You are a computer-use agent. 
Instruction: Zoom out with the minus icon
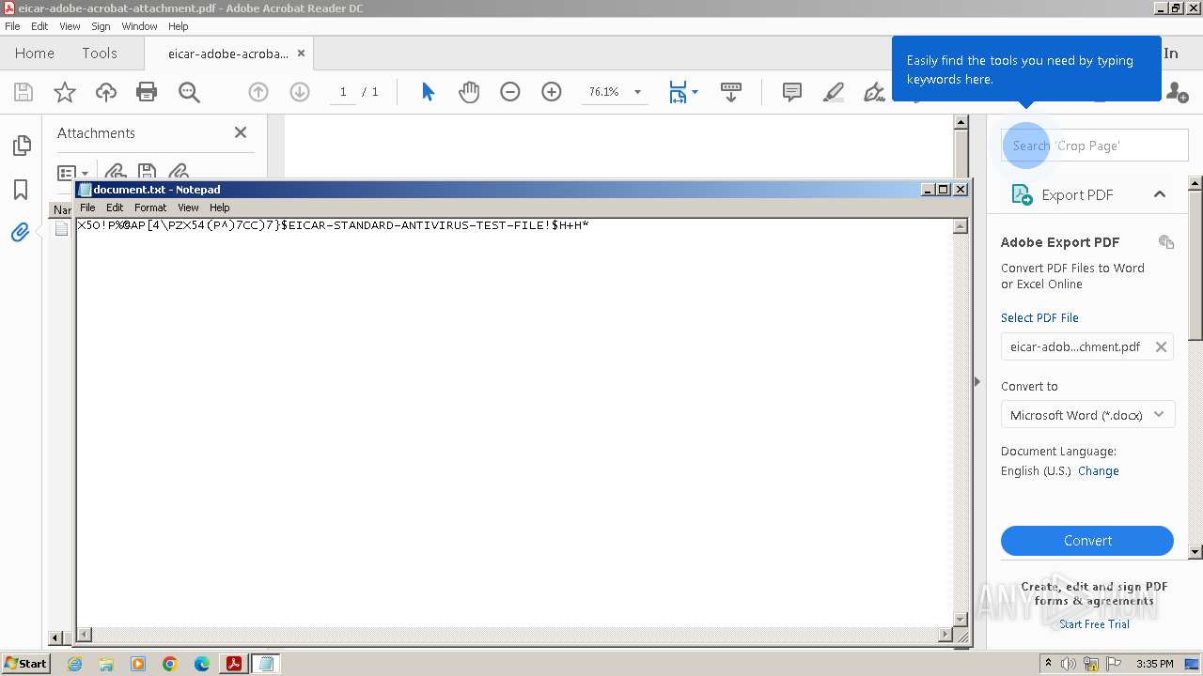(510, 92)
